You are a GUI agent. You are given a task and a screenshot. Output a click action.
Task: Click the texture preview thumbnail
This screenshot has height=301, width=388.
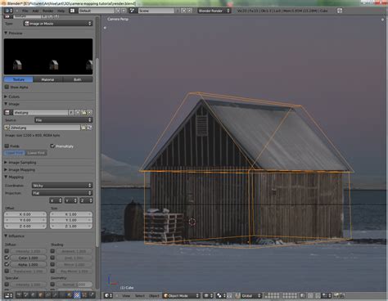(48, 56)
